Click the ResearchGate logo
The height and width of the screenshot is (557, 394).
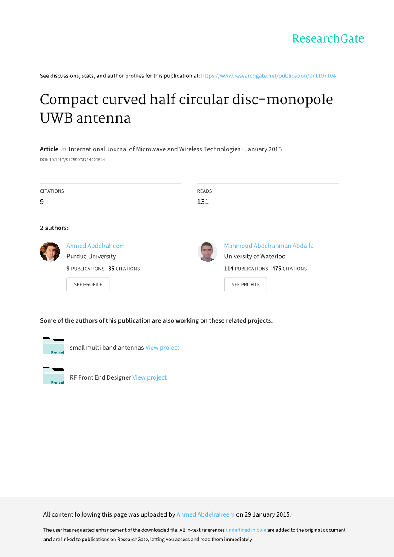328,39
